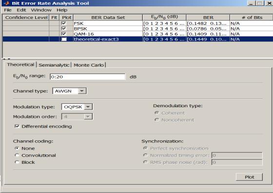
Task: Click the Normalized timing error value field
Action: 237,155
